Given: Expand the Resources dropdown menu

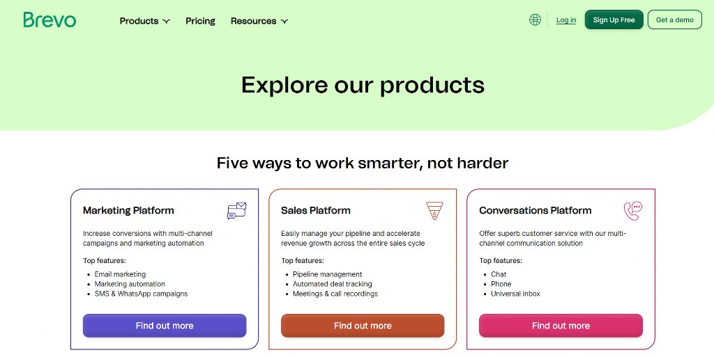Looking at the screenshot, I should 259,21.
